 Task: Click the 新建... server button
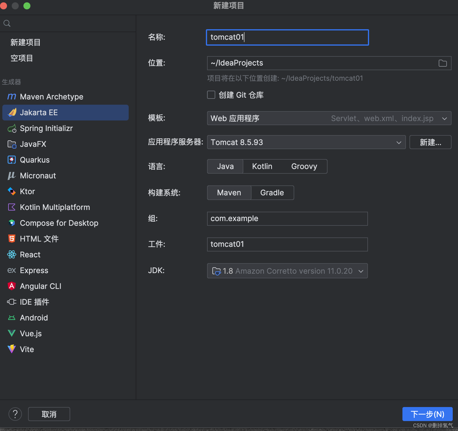pyautogui.click(x=430, y=142)
